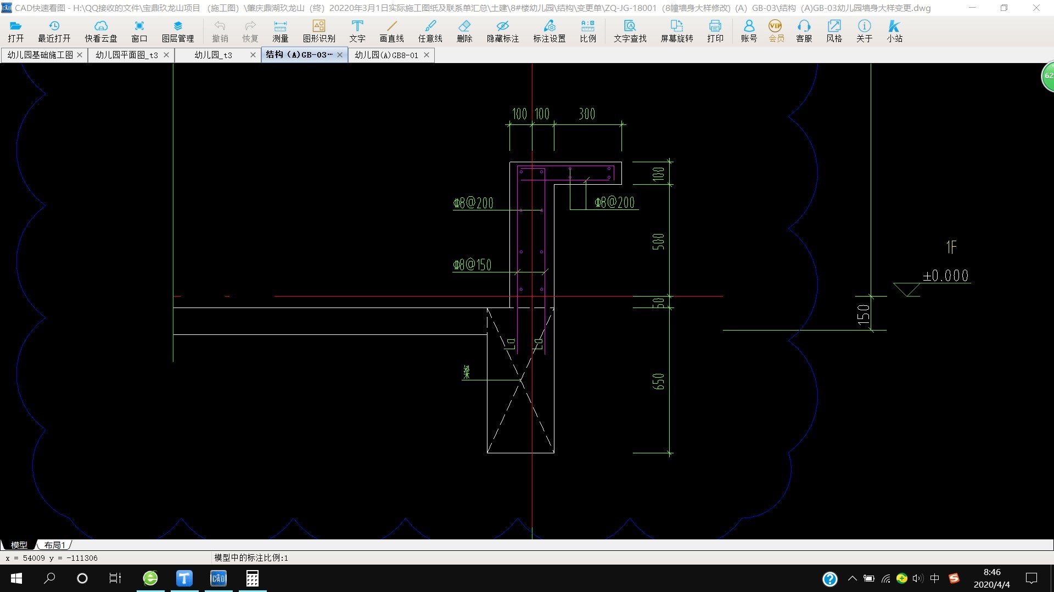The height and width of the screenshot is (592, 1054).
Task: Click the ±0.000 elevation label
Action: point(946,275)
